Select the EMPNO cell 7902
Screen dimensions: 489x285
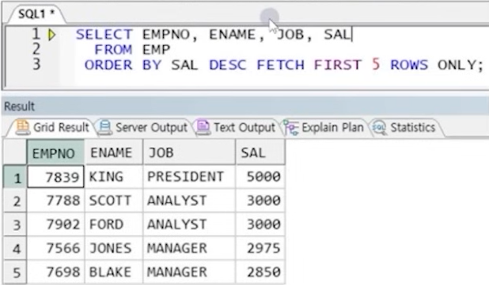(x=55, y=224)
